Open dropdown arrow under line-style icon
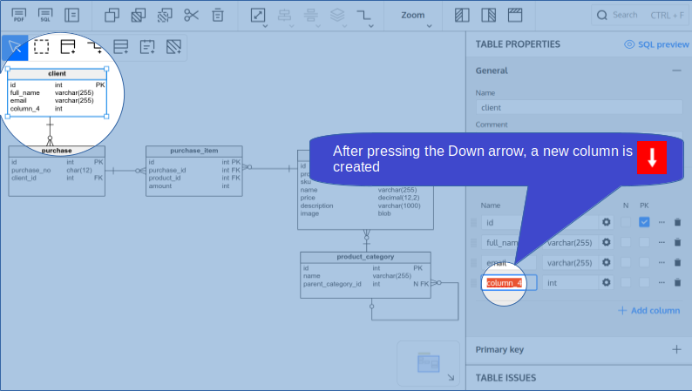The width and height of the screenshot is (692, 391). 370,26
